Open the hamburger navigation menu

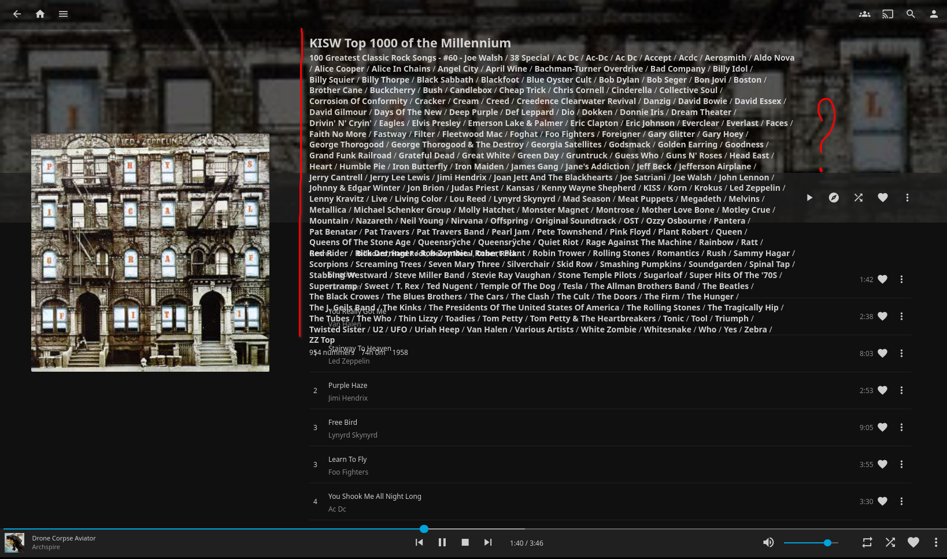(x=64, y=14)
